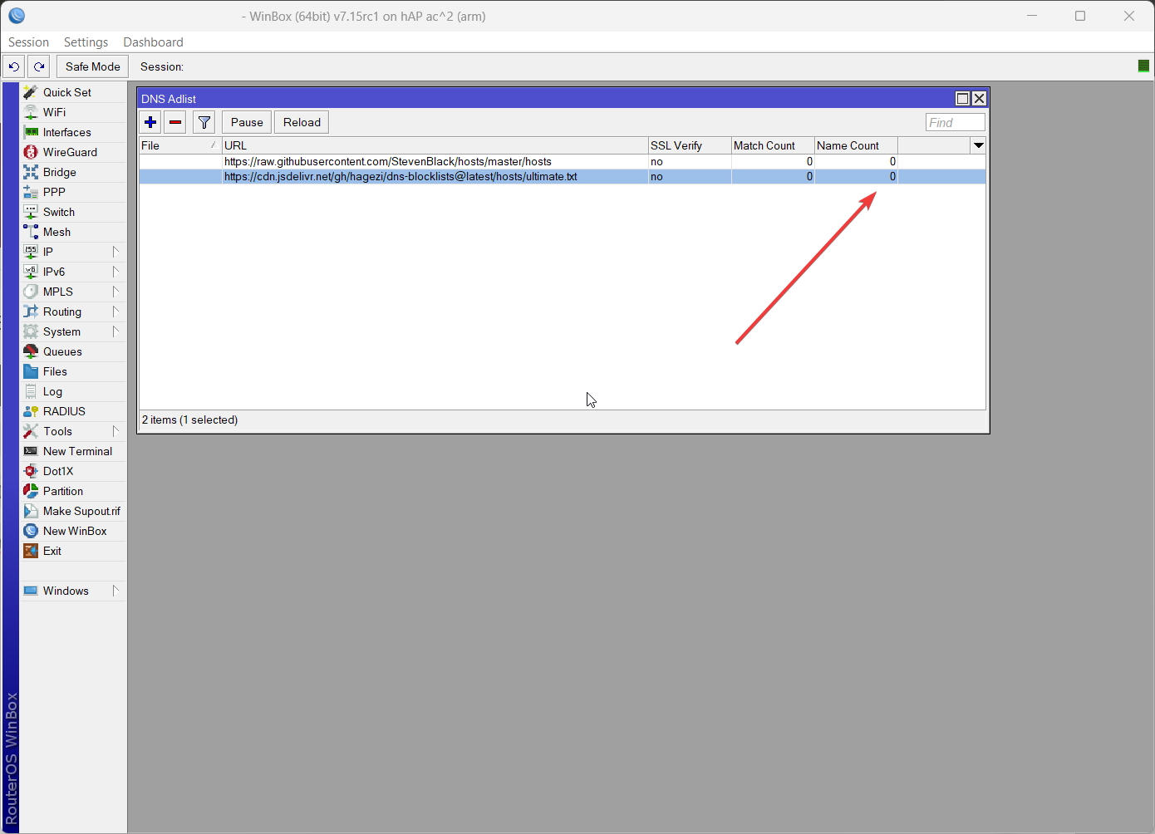The height and width of the screenshot is (834, 1155).
Task: Sort by the URL column header
Action: pyautogui.click(x=435, y=145)
